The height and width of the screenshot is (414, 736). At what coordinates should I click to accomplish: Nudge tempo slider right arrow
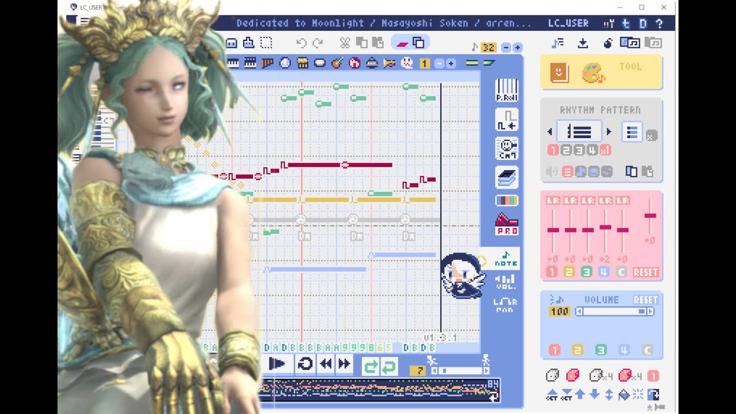coord(486,371)
